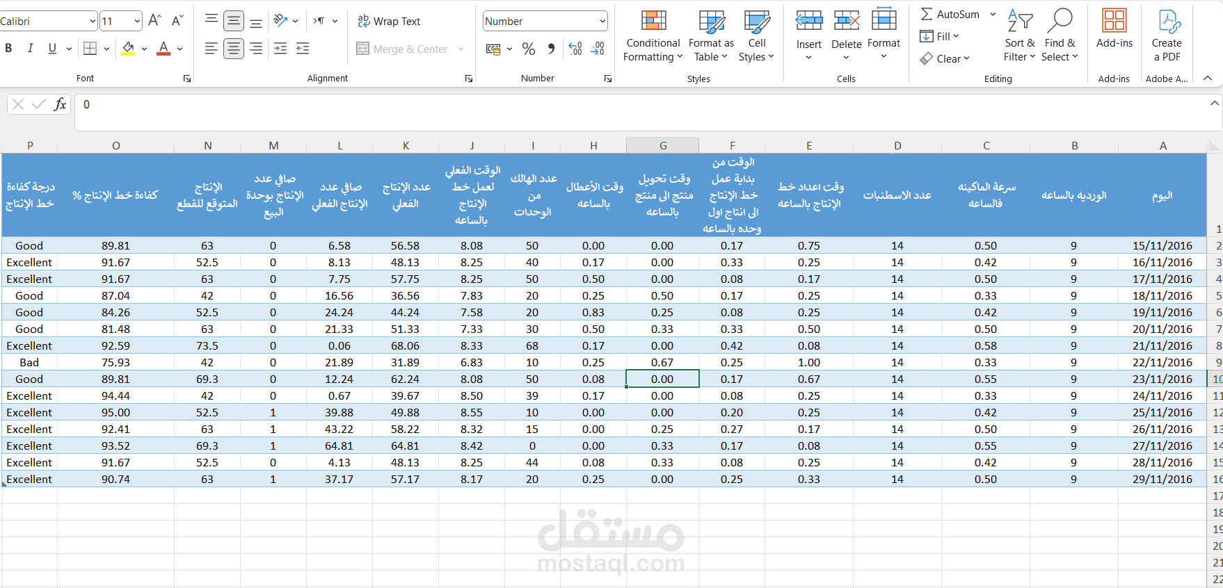Open Calibri font name dropdown
1223x588 pixels.
pos(93,22)
